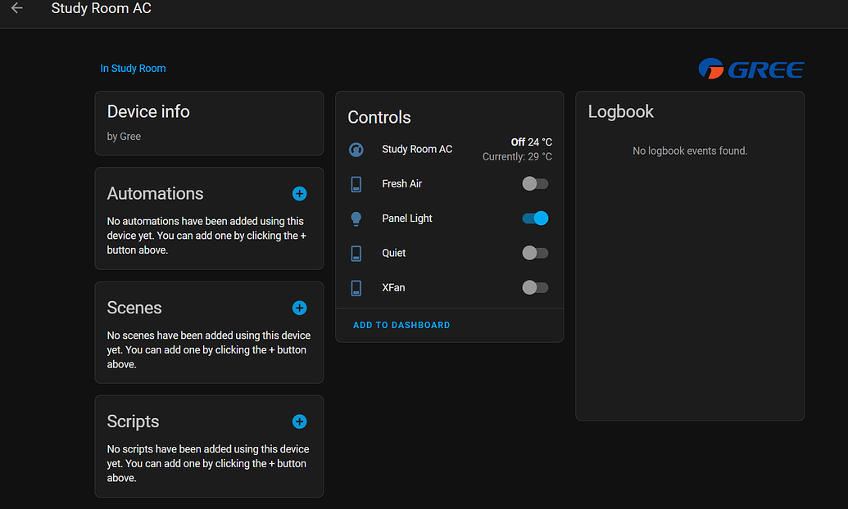The width and height of the screenshot is (848, 509).
Task: Add a new automation with plus icon
Action: [x=299, y=194]
